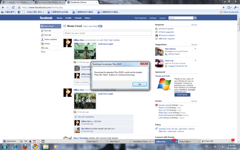Click Log out in the top bar
This screenshot has width=240, height=150.
click(162, 18)
